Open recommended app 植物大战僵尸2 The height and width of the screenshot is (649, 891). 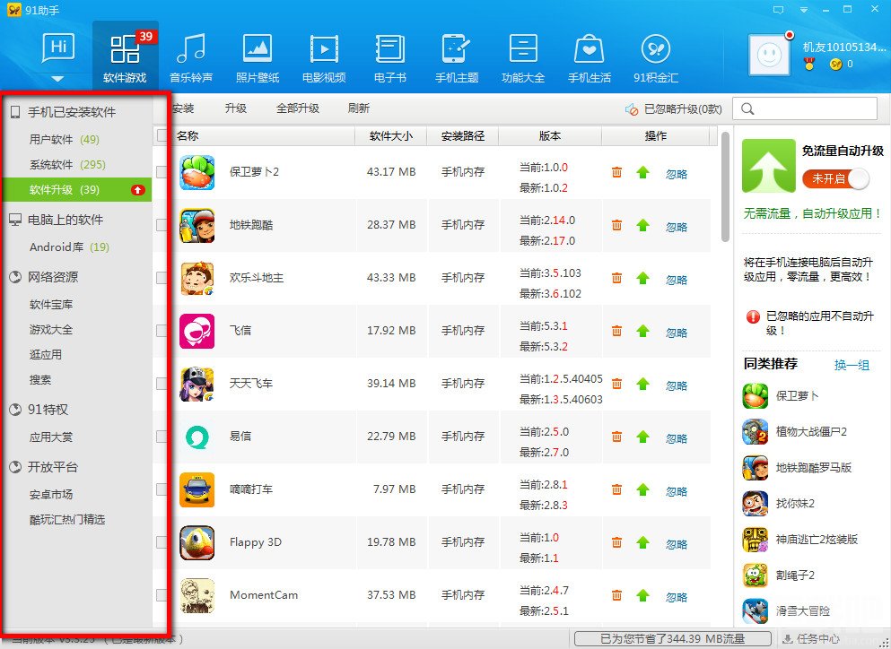click(795, 432)
